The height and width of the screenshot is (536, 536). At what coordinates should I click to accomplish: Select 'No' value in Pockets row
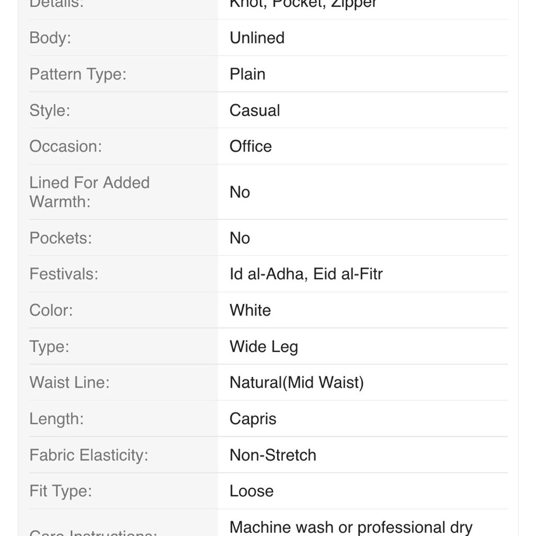click(240, 238)
